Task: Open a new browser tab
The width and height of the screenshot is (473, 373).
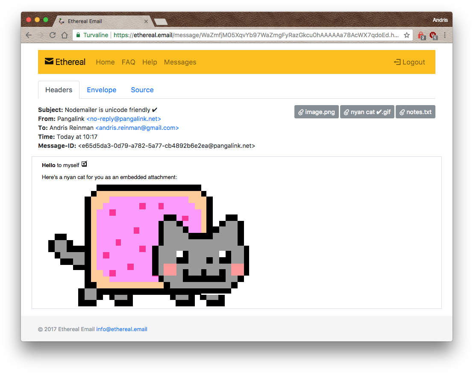Action: point(160,22)
